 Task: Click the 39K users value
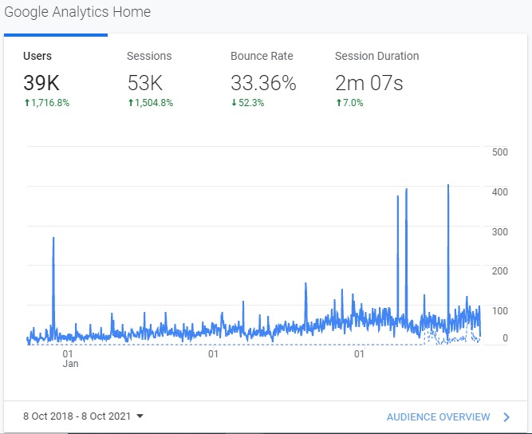[x=41, y=83]
